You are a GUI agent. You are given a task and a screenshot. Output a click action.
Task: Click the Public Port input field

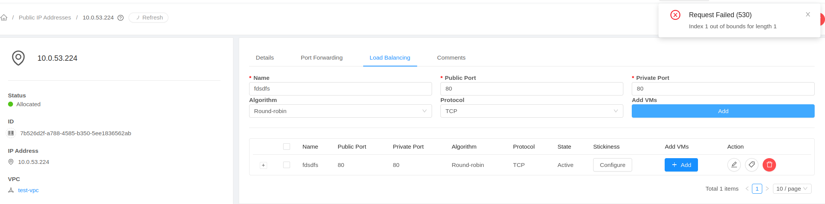pos(532,89)
